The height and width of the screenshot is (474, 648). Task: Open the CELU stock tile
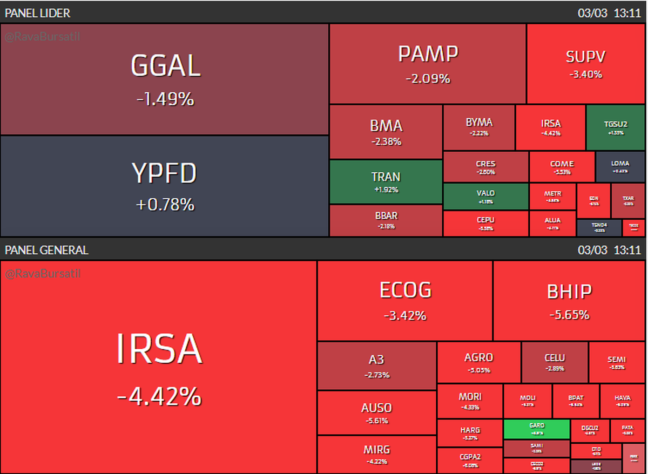click(555, 362)
